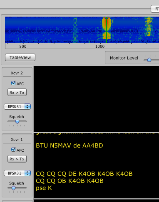159x202 pixels.
Task: Click the line CQ CQ OB K4OB K4OB
Action: coord(70,181)
